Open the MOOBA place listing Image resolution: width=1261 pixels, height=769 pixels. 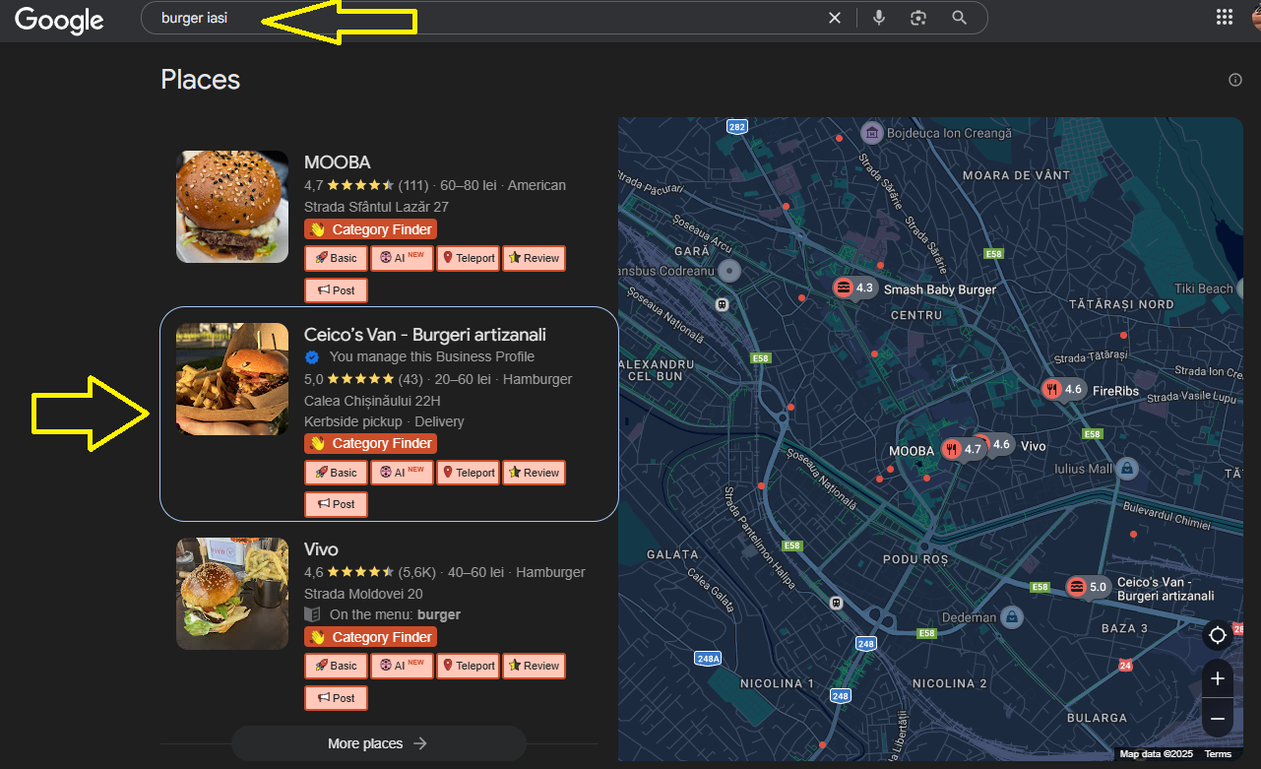pyautogui.click(x=338, y=162)
